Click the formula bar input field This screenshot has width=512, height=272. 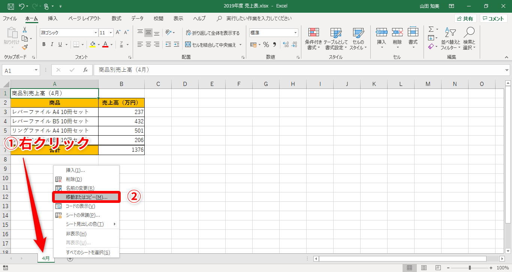point(299,70)
